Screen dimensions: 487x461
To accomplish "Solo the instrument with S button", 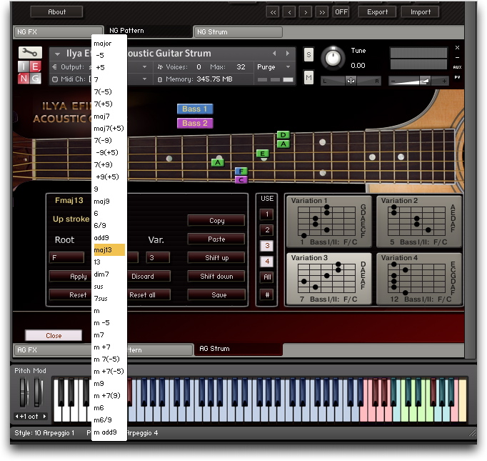I will tap(308, 55).
